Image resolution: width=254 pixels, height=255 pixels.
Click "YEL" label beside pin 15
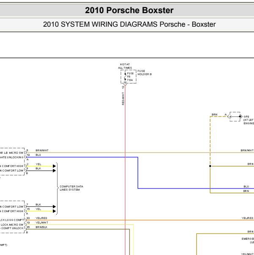39,209
